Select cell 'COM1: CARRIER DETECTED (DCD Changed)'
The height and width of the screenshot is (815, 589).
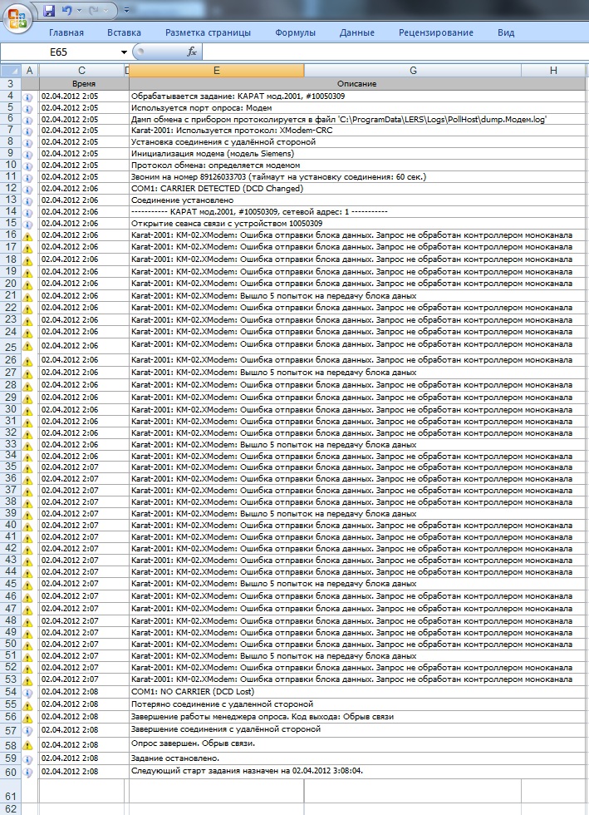pyautogui.click(x=357, y=188)
